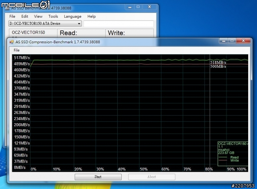Click the OCZ-VECTOR150 device name label
257x189 pixels.
(29, 33)
